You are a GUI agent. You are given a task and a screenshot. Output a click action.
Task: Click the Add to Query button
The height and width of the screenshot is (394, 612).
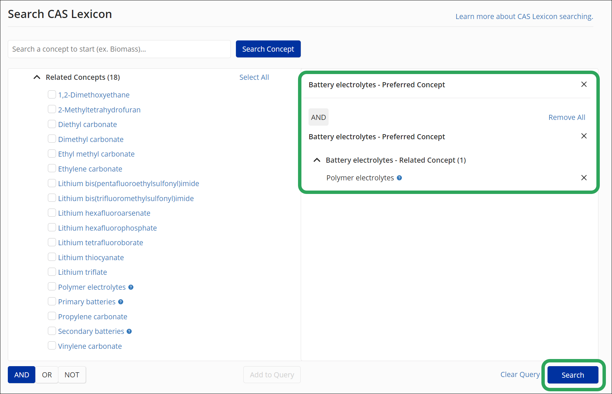point(272,375)
